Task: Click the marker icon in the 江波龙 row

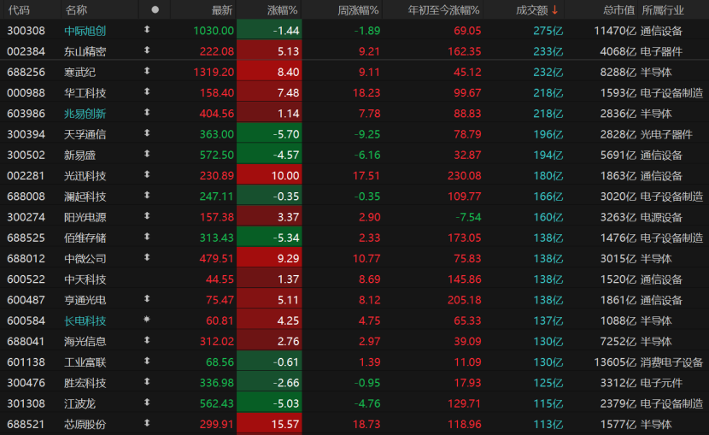Action: coord(147,403)
